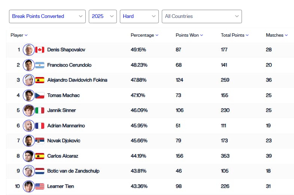Sort by Matches column header
294x195 pixels.
277,35
